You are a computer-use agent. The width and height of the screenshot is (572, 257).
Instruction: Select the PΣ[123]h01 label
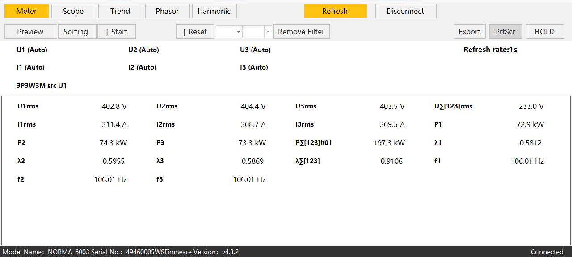(314, 143)
